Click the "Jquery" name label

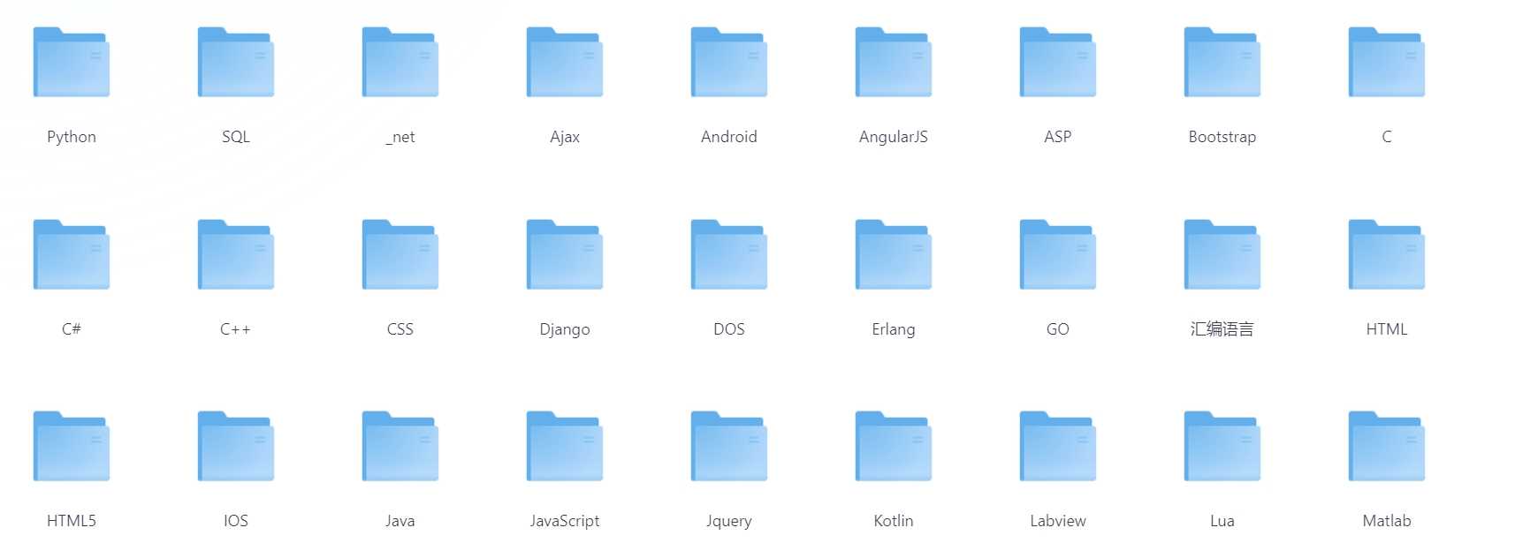point(729,521)
